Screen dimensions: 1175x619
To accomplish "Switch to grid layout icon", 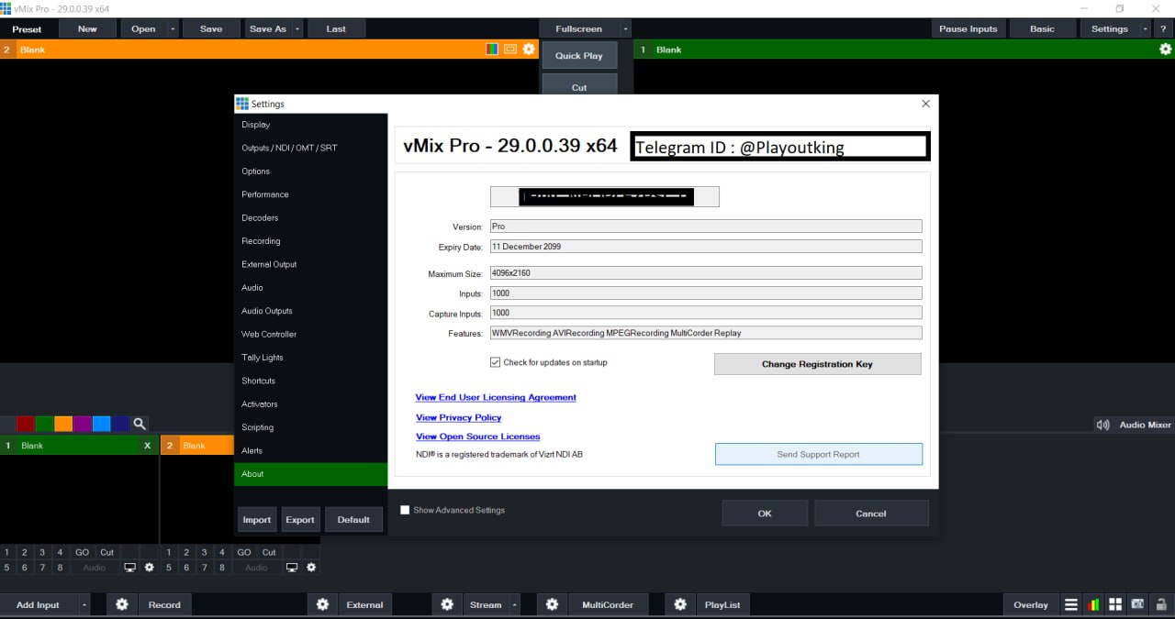I will (1115, 604).
